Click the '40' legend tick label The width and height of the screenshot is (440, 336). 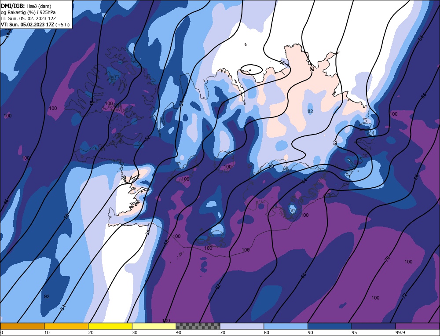coord(179,332)
